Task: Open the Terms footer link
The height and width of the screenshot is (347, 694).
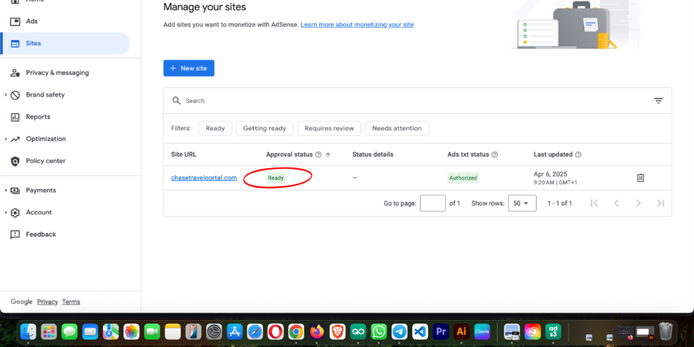Action: 70,302
